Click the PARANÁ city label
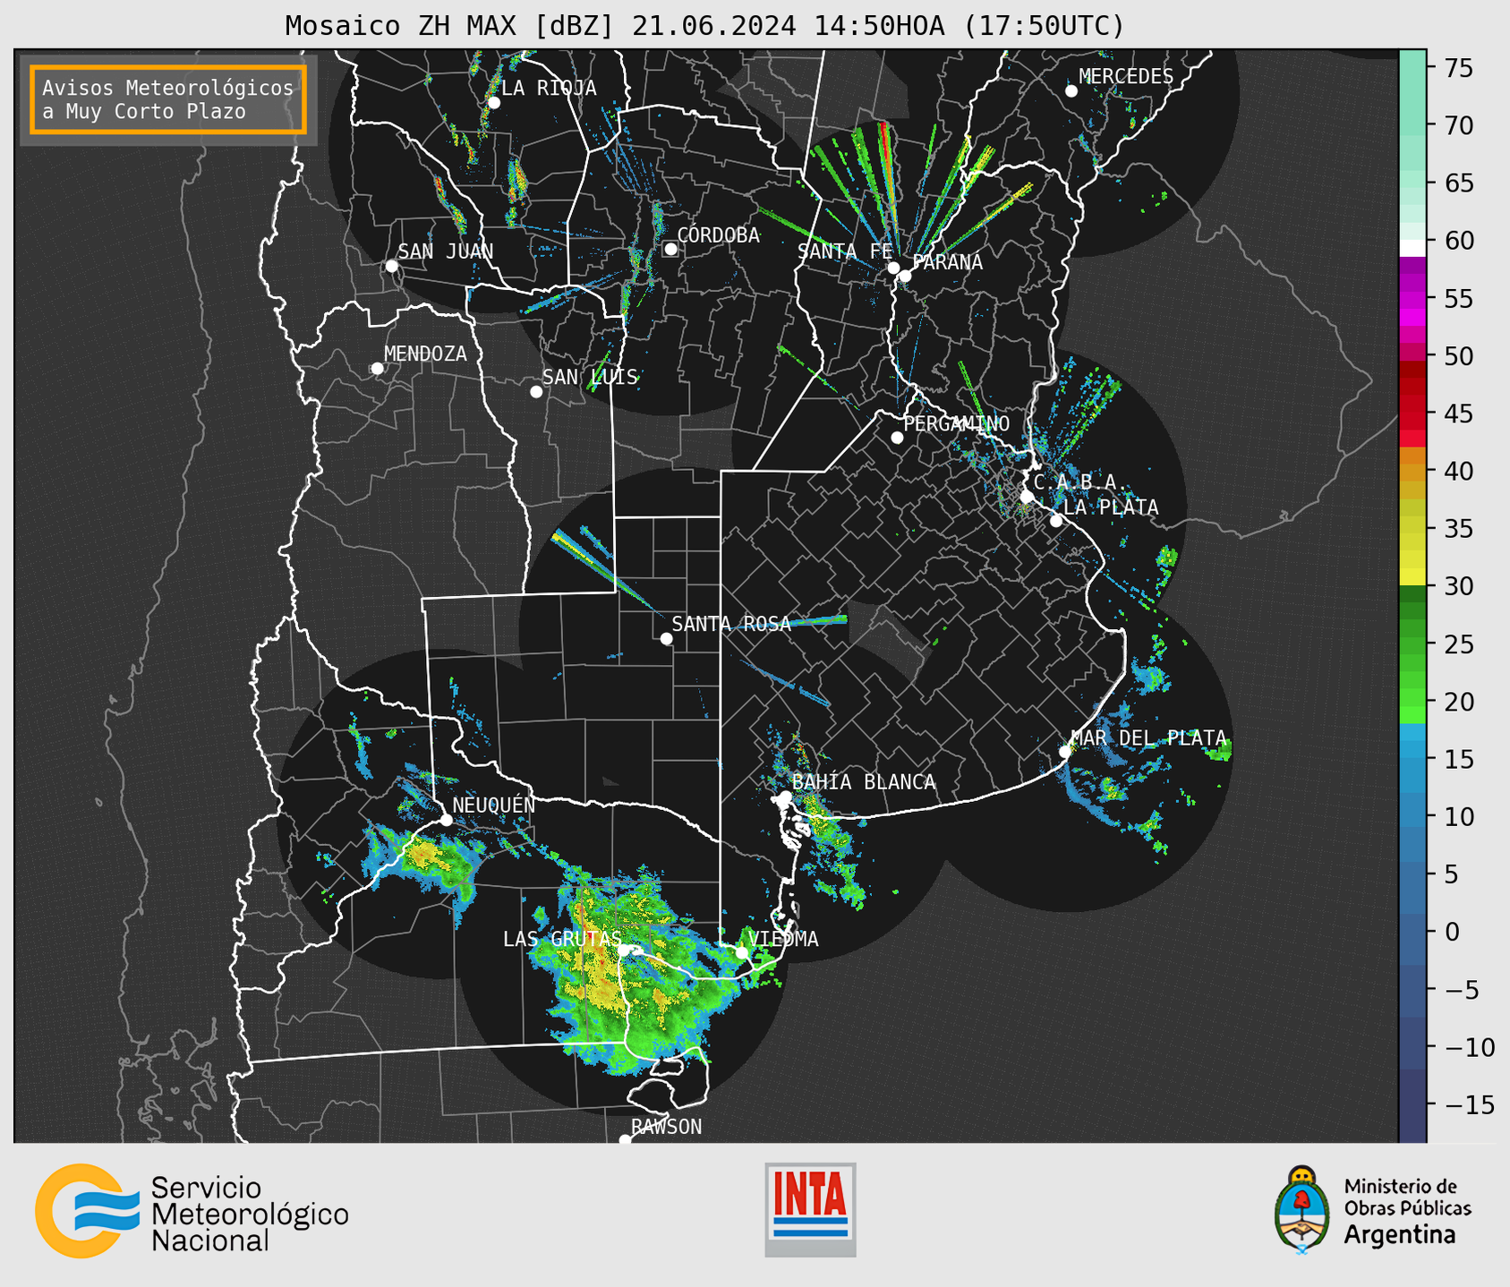 point(947,262)
